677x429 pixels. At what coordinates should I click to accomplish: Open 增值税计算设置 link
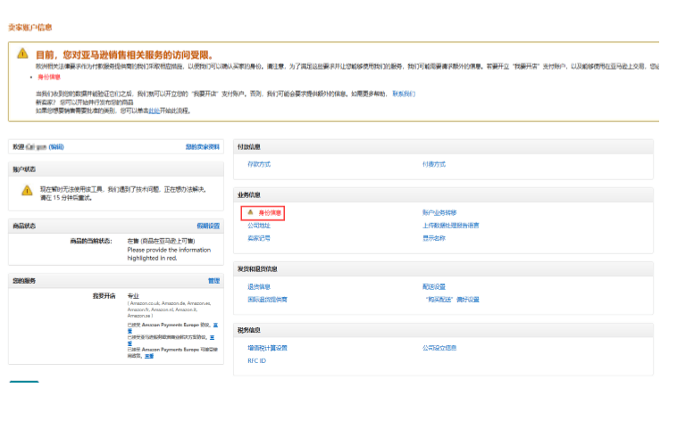point(267,348)
